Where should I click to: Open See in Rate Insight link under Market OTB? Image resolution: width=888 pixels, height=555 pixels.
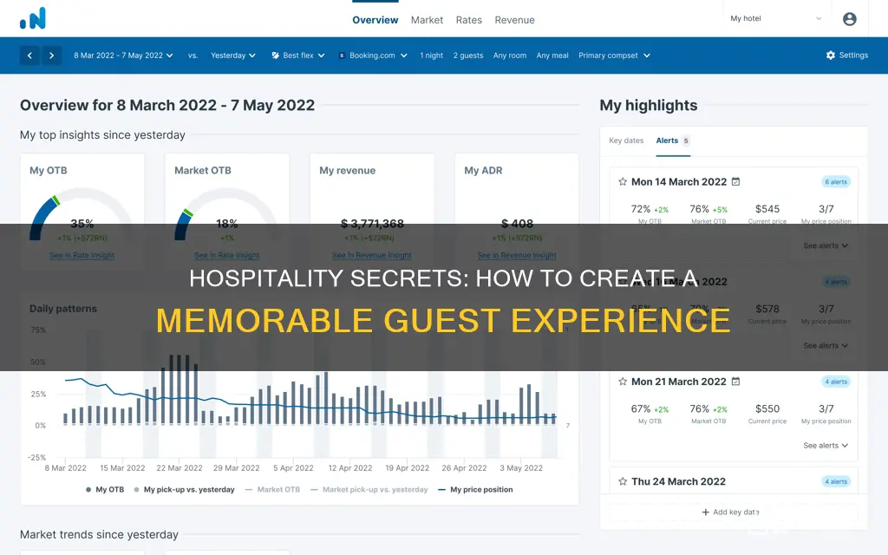(227, 256)
